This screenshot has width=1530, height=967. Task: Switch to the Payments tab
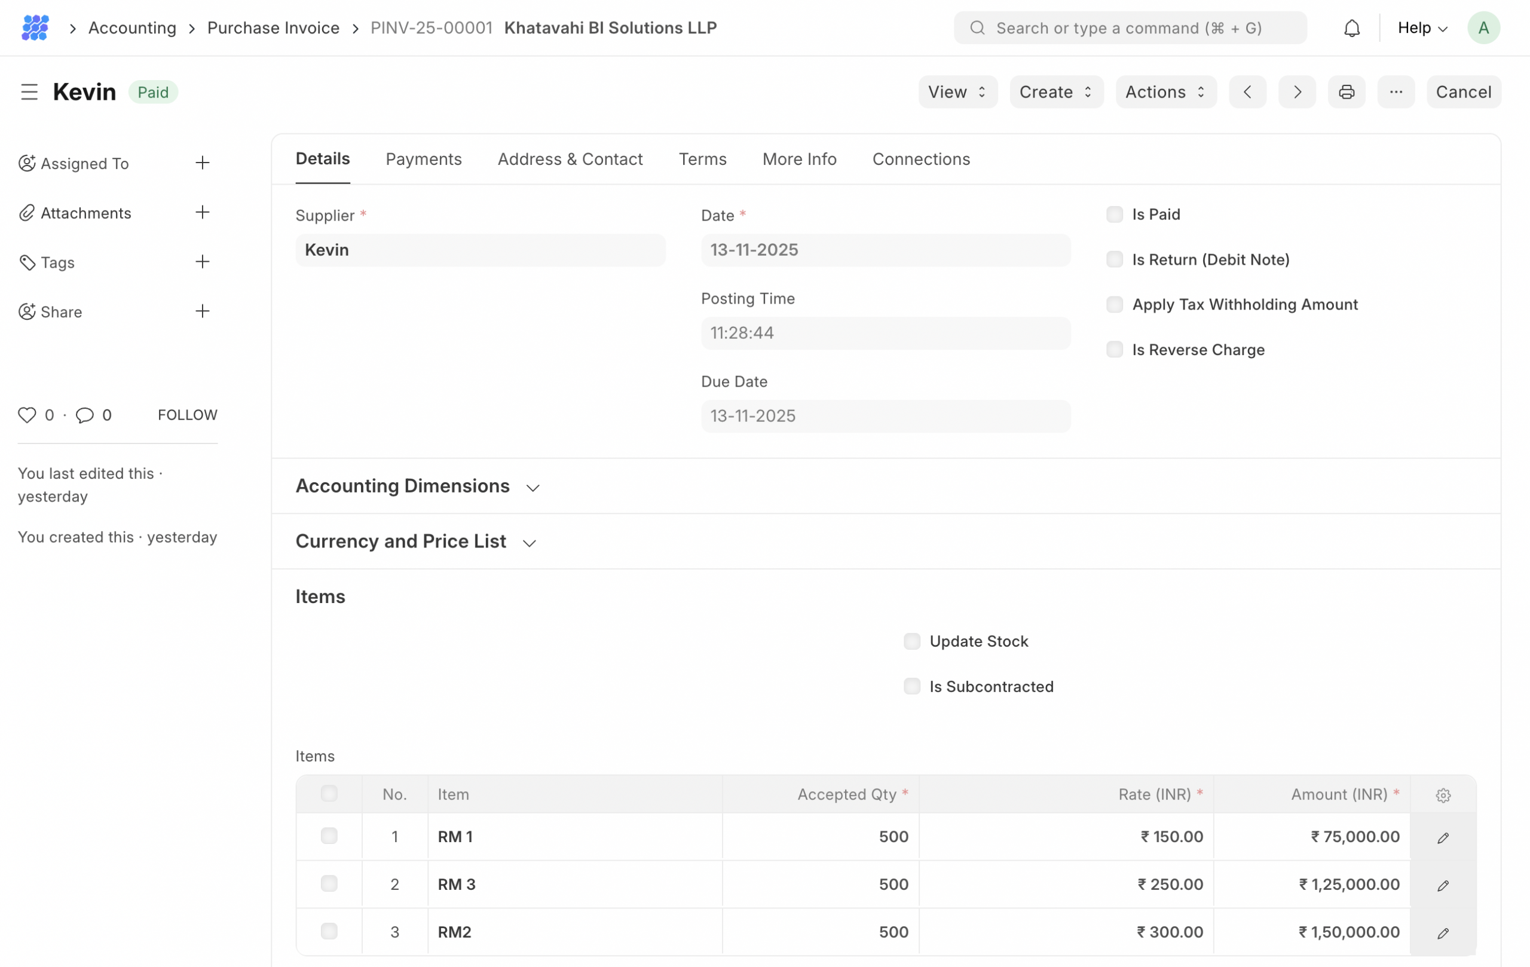(423, 160)
